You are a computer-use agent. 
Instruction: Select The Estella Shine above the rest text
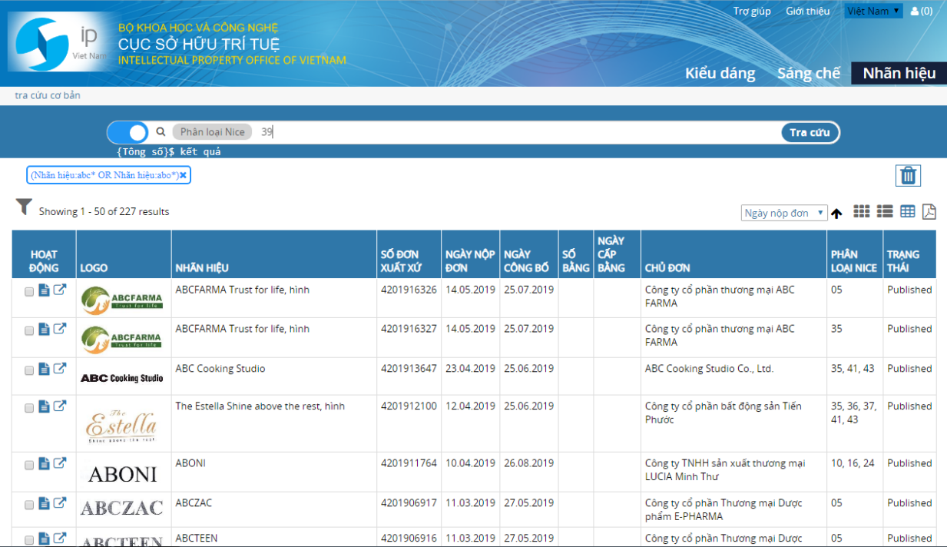pos(260,406)
